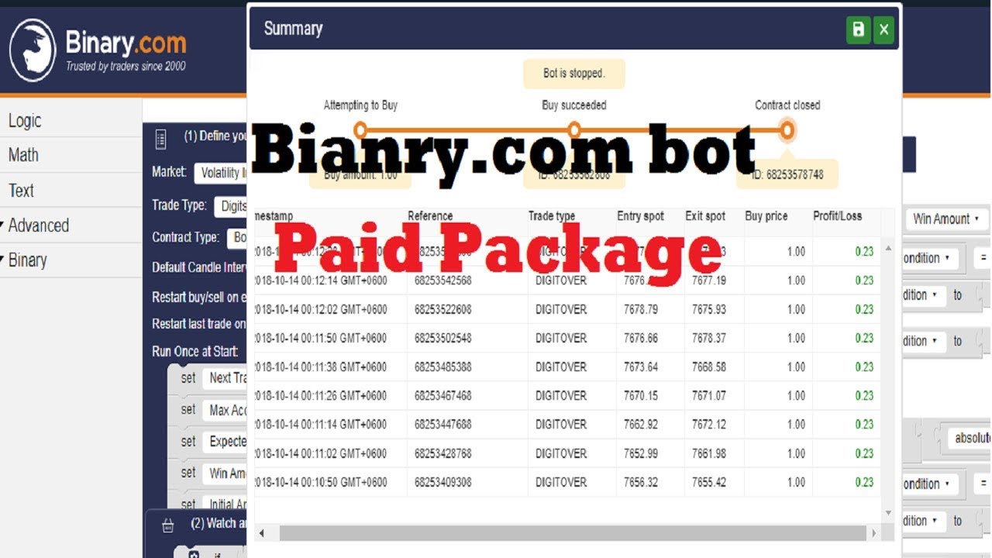Screen dimensions: 992x558
Task: Save the summary with the green disk icon
Action: (x=858, y=29)
